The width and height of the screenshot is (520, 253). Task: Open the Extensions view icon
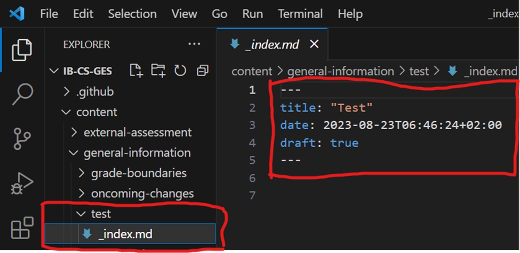click(x=22, y=227)
